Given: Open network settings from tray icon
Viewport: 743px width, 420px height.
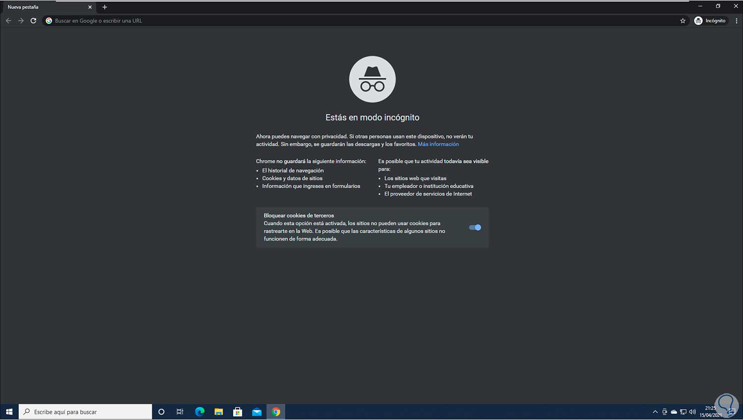Looking at the screenshot, I should coord(683,412).
